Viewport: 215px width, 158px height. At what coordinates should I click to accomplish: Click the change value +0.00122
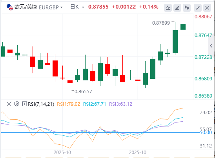tap(124, 7)
